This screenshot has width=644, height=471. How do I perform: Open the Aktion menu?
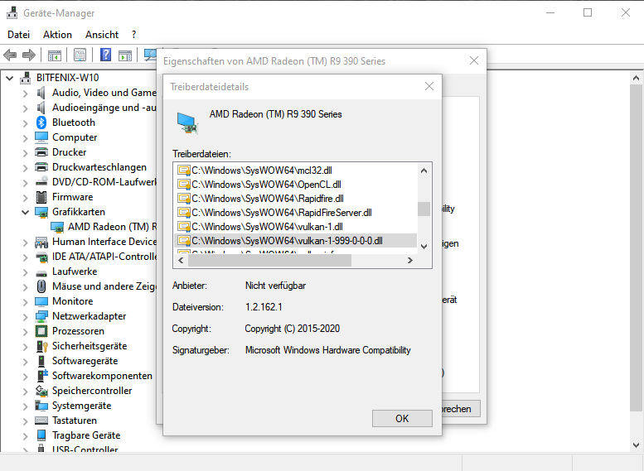point(57,35)
